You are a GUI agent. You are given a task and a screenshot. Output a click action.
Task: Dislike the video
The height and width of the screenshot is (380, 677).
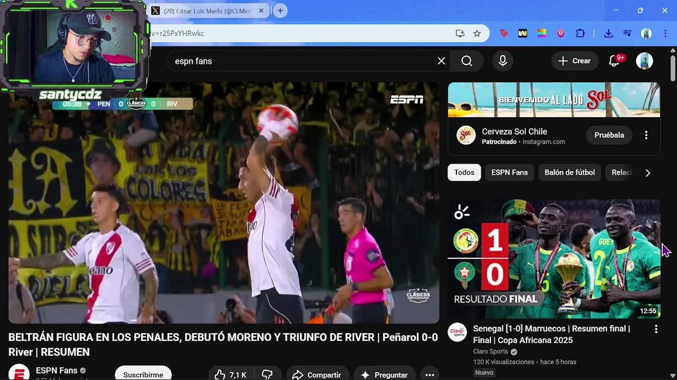268,375
